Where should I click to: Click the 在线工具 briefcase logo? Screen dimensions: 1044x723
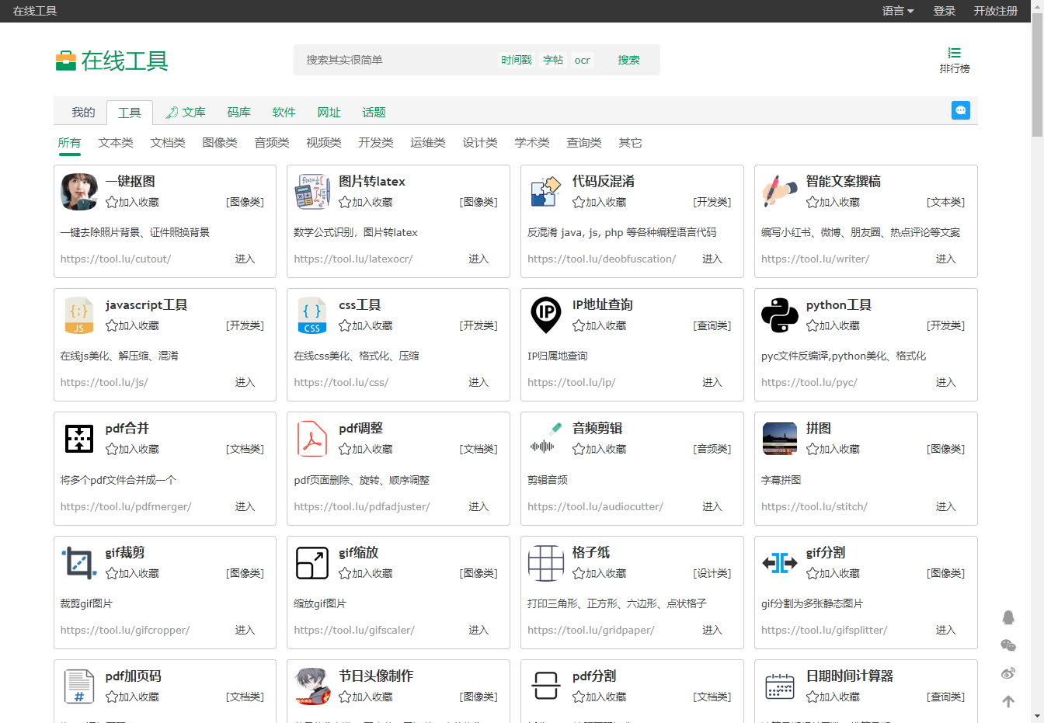[65, 61]
